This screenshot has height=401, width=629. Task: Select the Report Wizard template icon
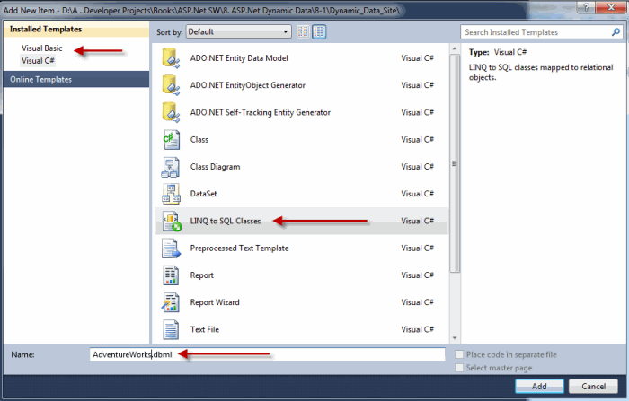tap(171, 302)
